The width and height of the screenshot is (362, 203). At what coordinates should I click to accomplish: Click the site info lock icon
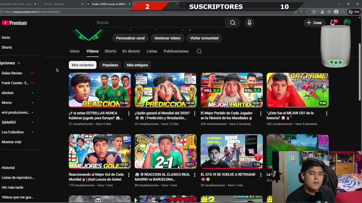pyautogui.click(x=2, y=12)
